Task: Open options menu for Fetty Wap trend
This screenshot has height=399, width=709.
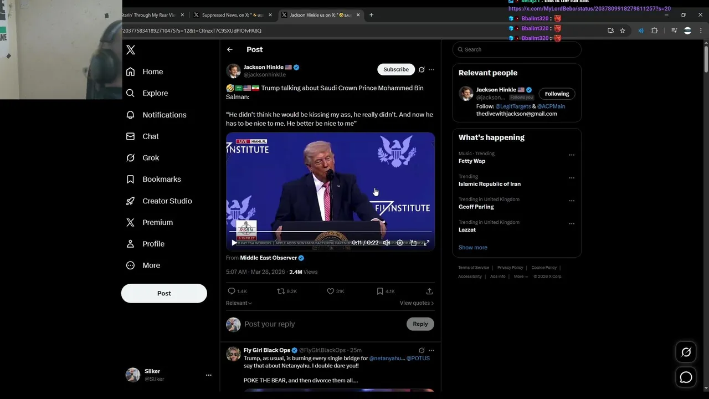Action: click(572, 155)
